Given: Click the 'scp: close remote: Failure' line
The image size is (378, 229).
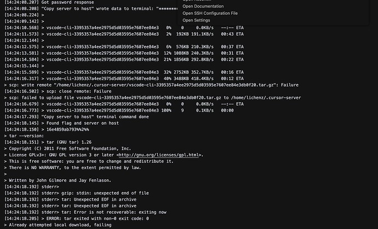Looking at the screenshot, I should tap(58, 91).
